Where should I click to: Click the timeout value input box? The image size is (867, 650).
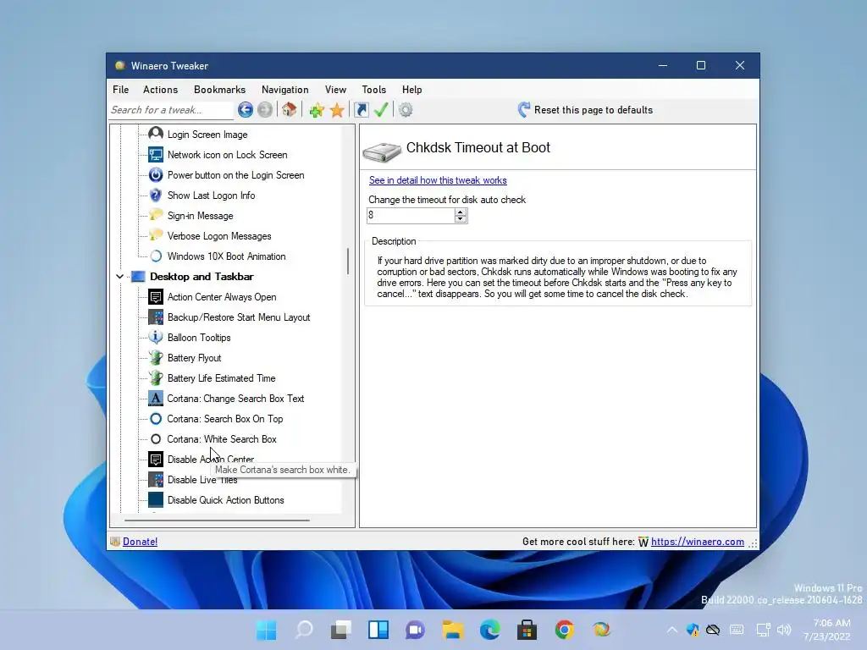[x=411, y=216]
